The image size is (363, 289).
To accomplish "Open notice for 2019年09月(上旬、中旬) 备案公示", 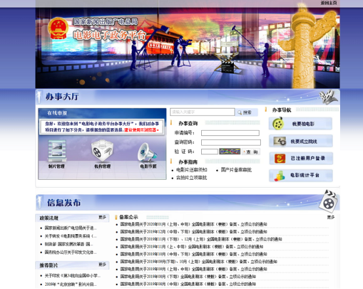I will [x=193, y=269].
